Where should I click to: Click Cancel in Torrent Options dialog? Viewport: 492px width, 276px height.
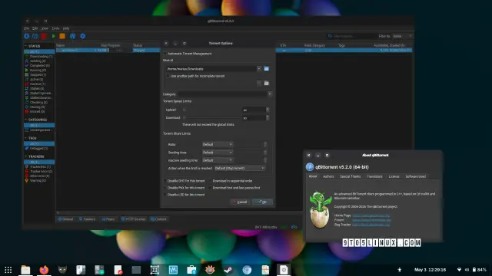point(241,202)
